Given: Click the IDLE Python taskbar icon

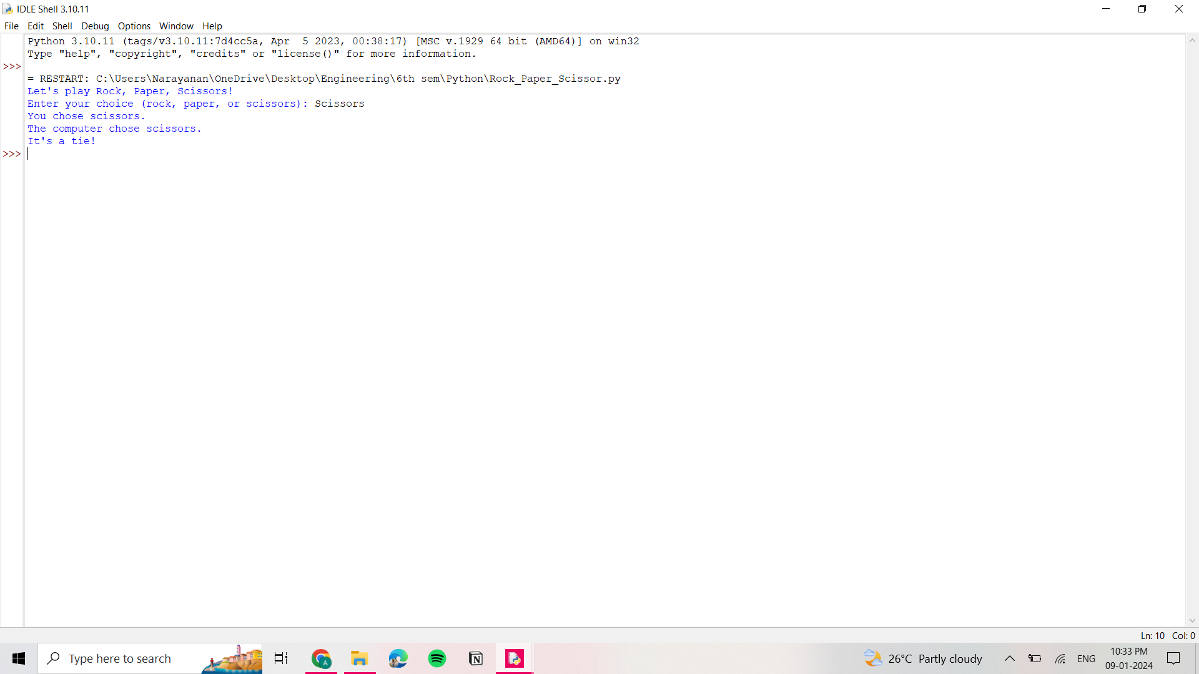Looking at the screenshot, I should [515, 658].
